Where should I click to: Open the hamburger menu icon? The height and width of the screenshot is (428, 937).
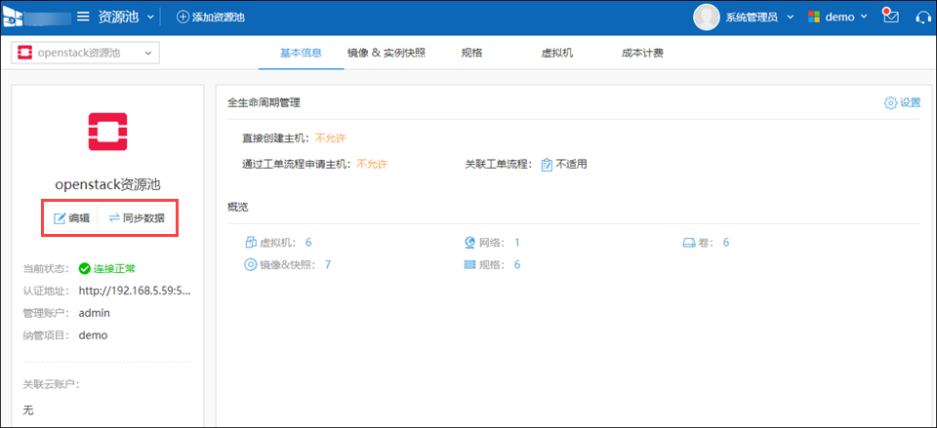(84, 17)
